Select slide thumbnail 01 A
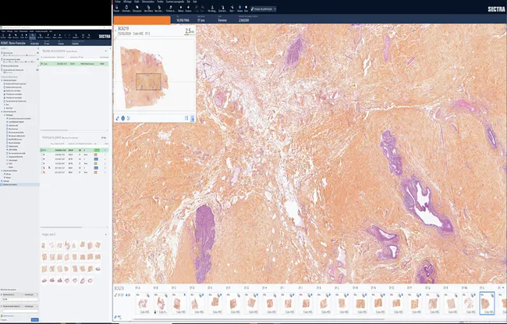This screenshot has width=507, height=324. click(143, 303)
